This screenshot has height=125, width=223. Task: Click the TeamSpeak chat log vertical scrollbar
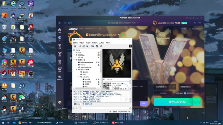[130, 97]
